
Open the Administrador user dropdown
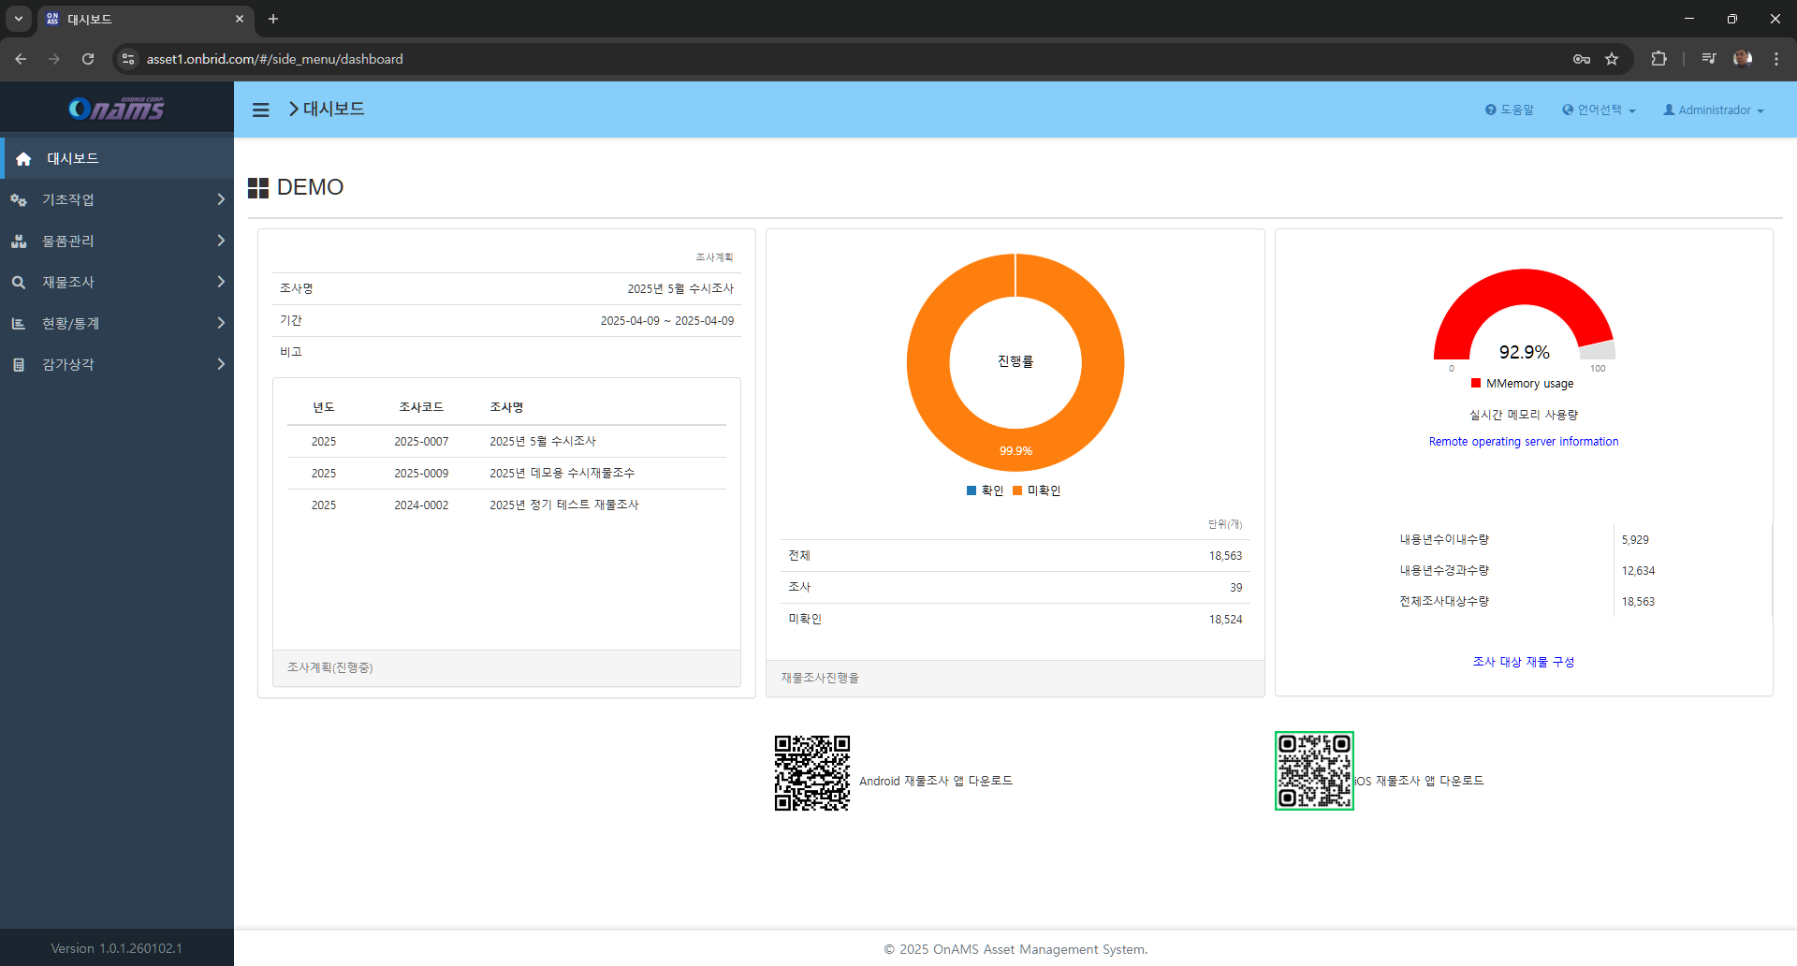point(1713,110)
